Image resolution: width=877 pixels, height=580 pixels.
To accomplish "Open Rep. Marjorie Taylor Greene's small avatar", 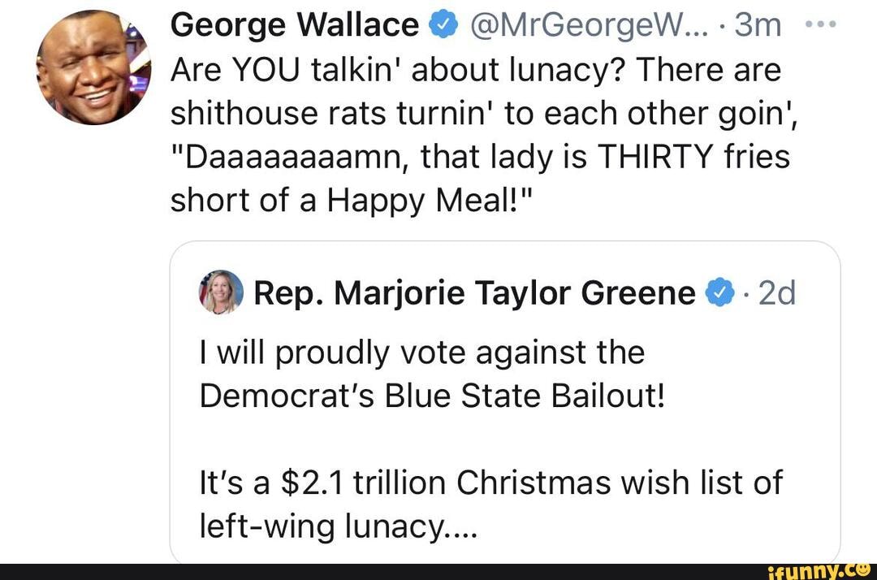I will point(220,292).
